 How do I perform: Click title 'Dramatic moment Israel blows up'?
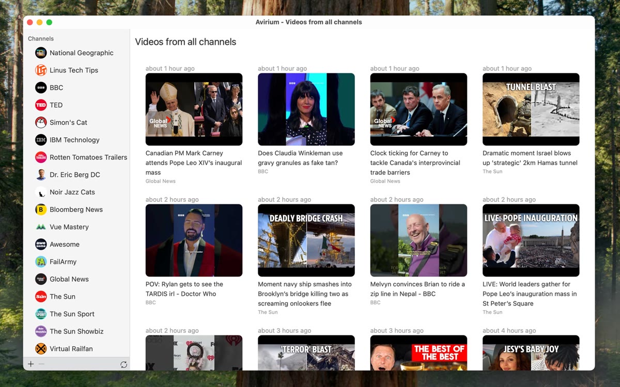[530, 158]
